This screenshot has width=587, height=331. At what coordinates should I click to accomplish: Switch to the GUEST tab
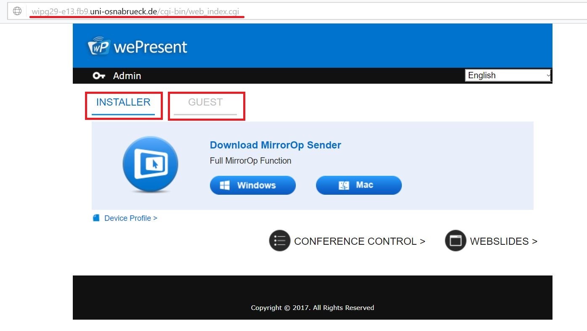coord(205,102)
